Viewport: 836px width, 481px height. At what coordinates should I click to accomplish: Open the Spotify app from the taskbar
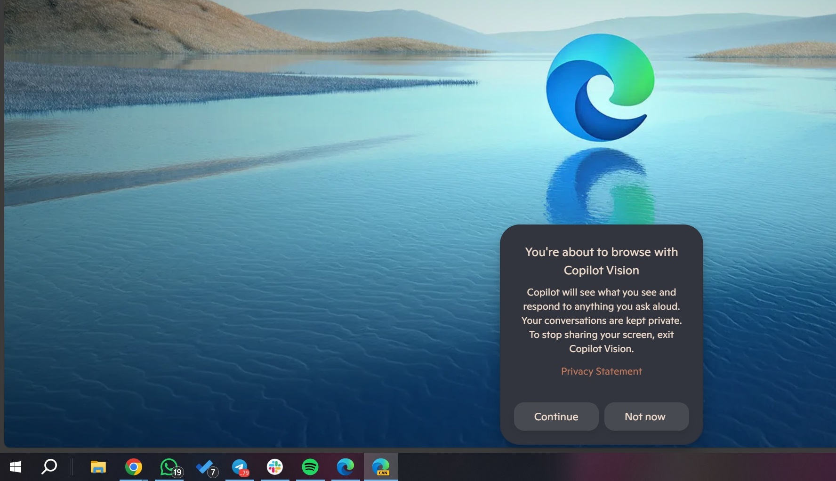(x=310, y=467)
